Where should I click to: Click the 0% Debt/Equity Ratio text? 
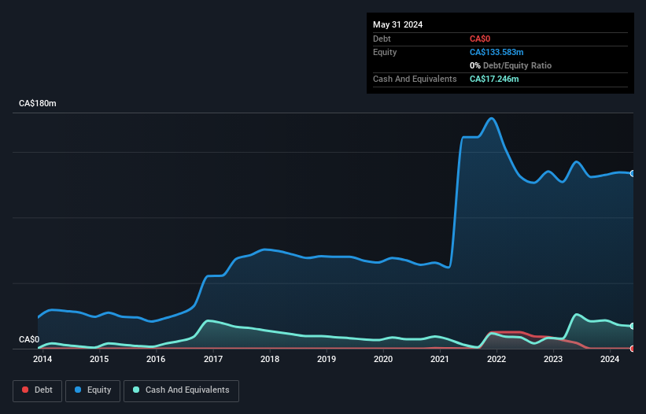tap(511, 65)
